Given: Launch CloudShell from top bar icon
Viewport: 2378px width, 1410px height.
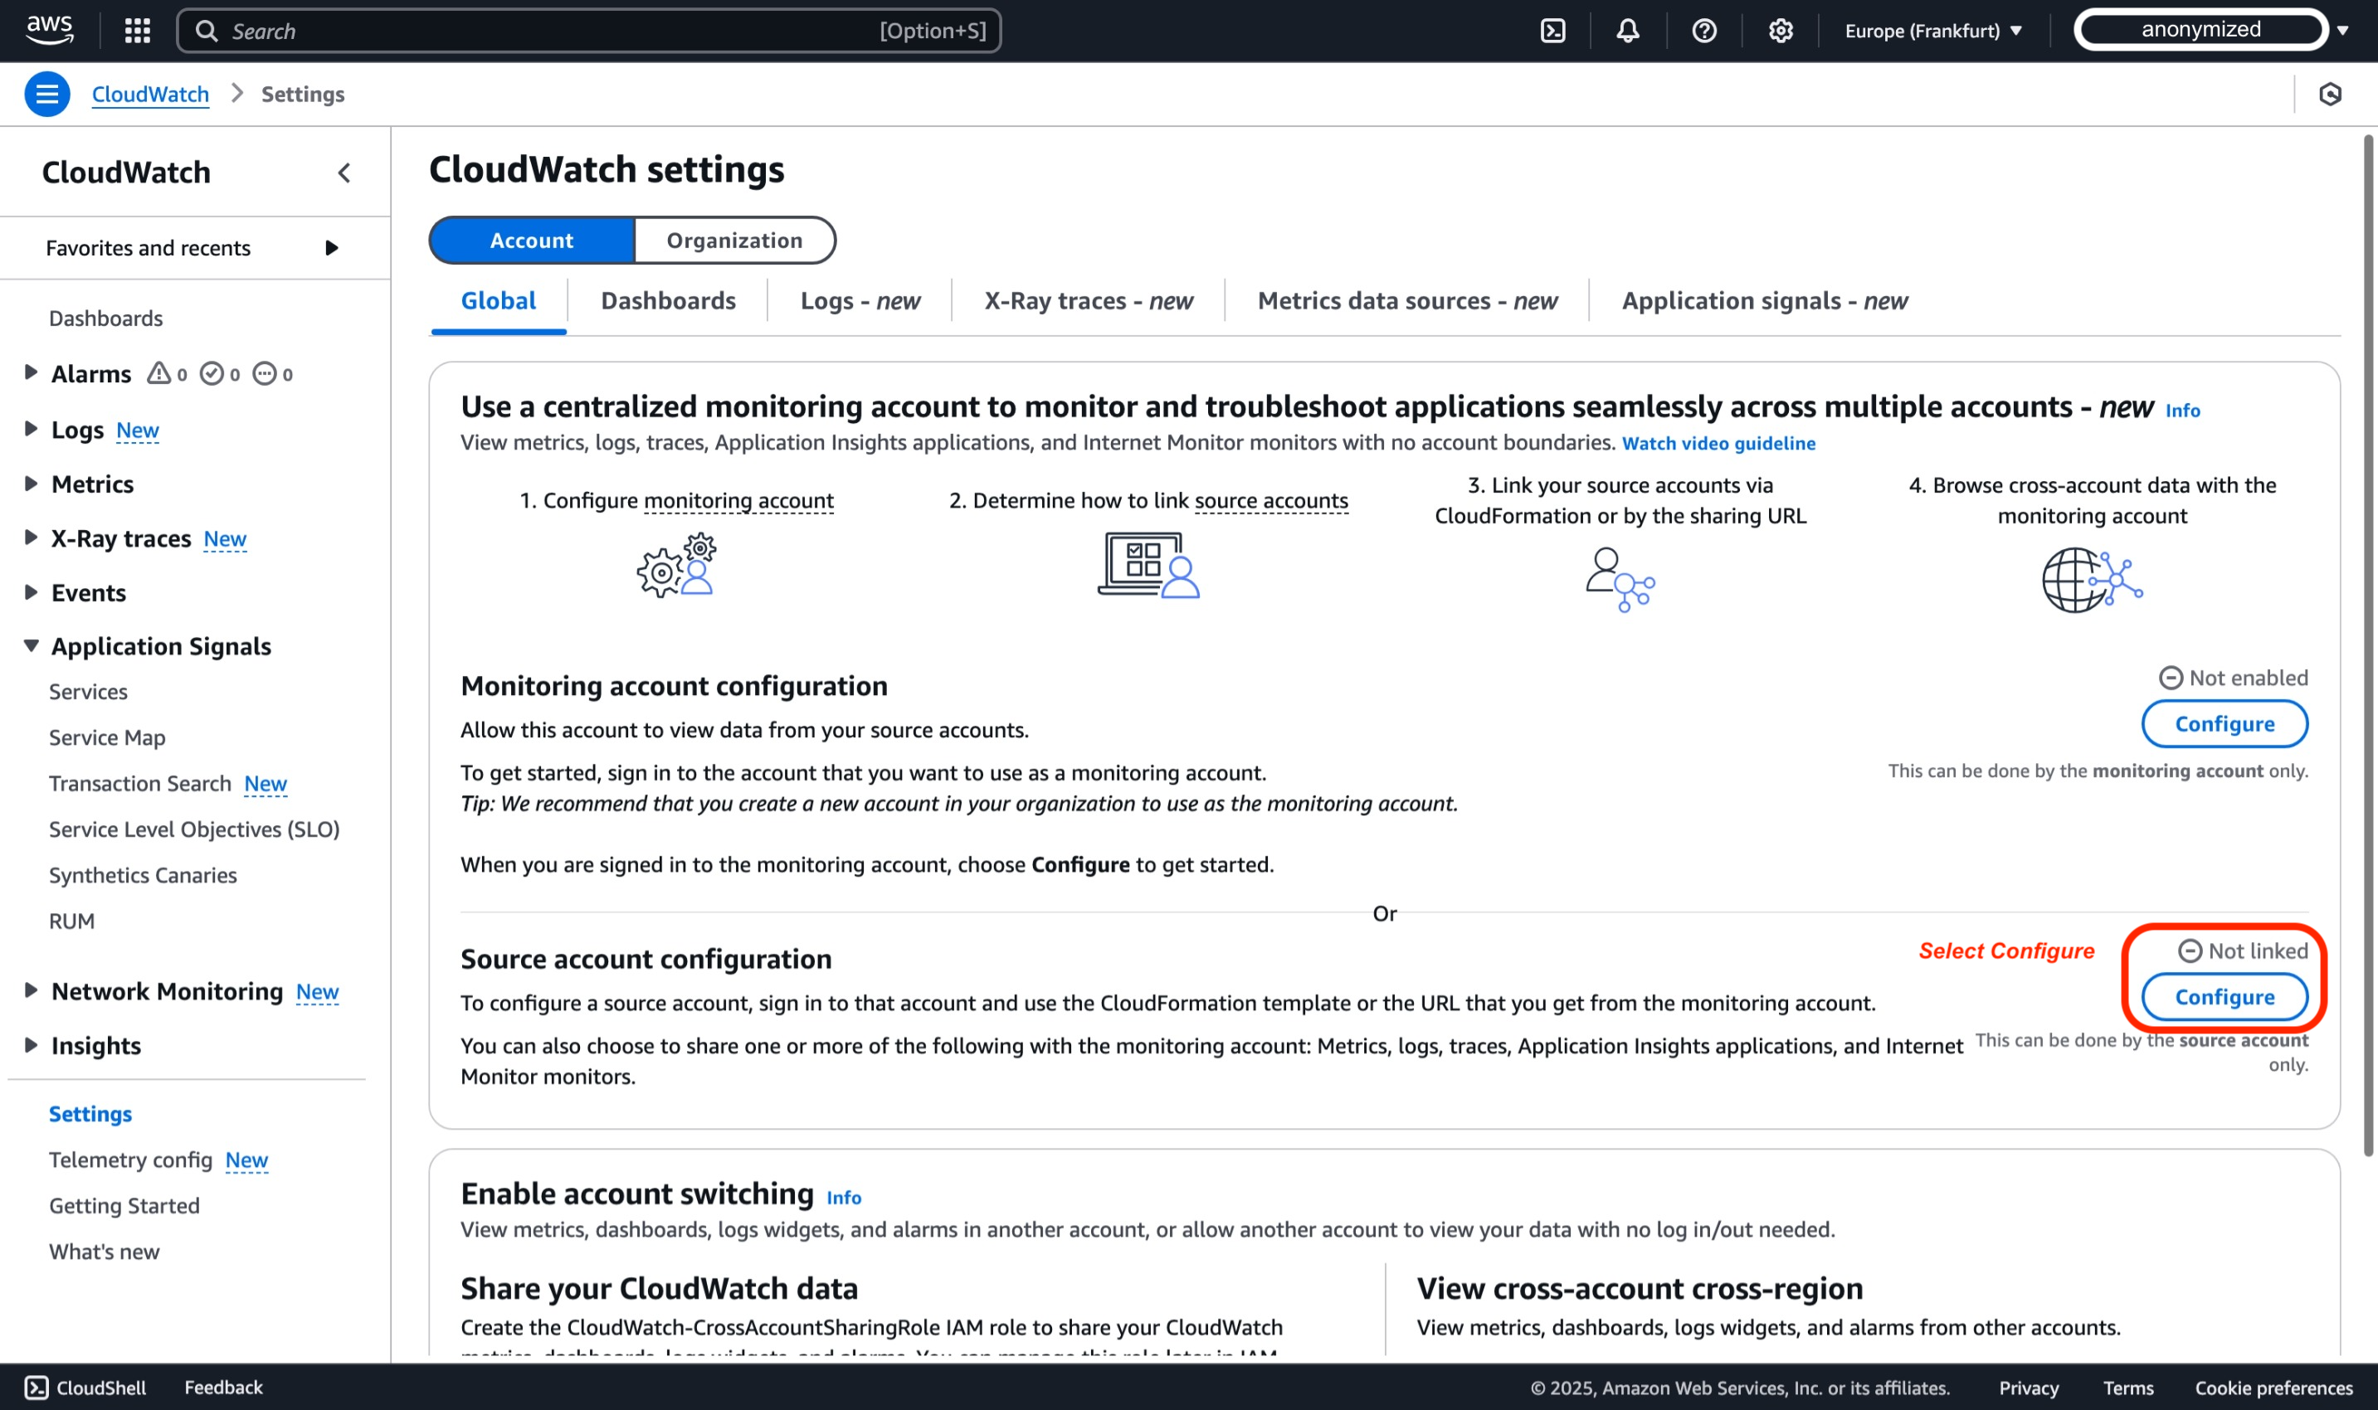Looking at the screenshot, I should coord(1553,32).
